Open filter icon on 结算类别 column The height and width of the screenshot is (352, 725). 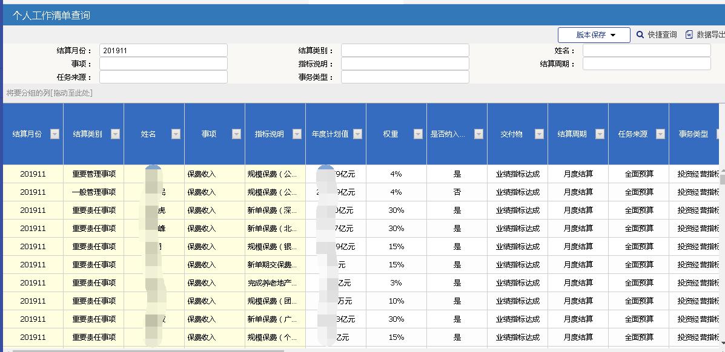tap(115, 134)
